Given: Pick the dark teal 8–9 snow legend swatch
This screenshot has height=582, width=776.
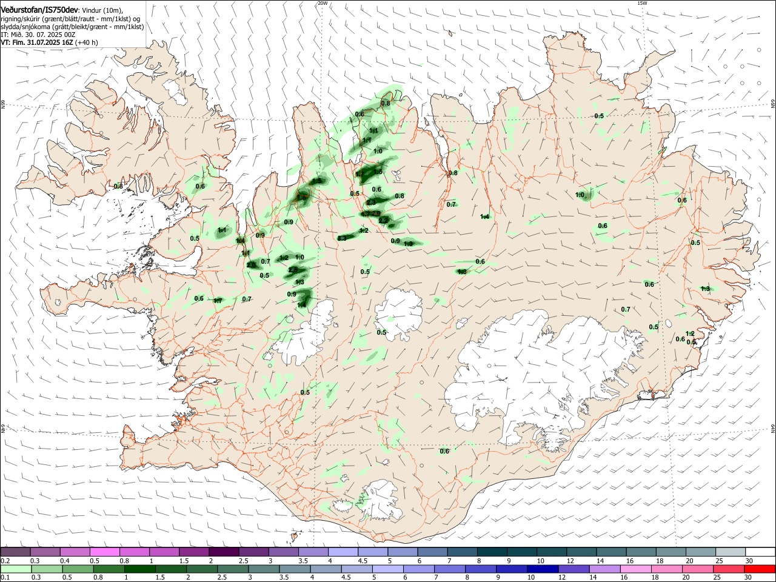Looking at the screenshot, I should click(x=492, y=552).
